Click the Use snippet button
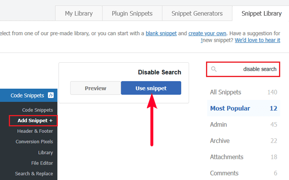The width and height of the screenshot is (289, 180). click(151, 88)
